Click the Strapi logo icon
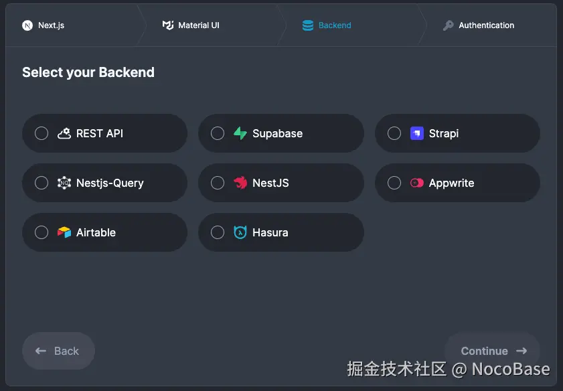563x391 pixels. (x=417, y=133)
